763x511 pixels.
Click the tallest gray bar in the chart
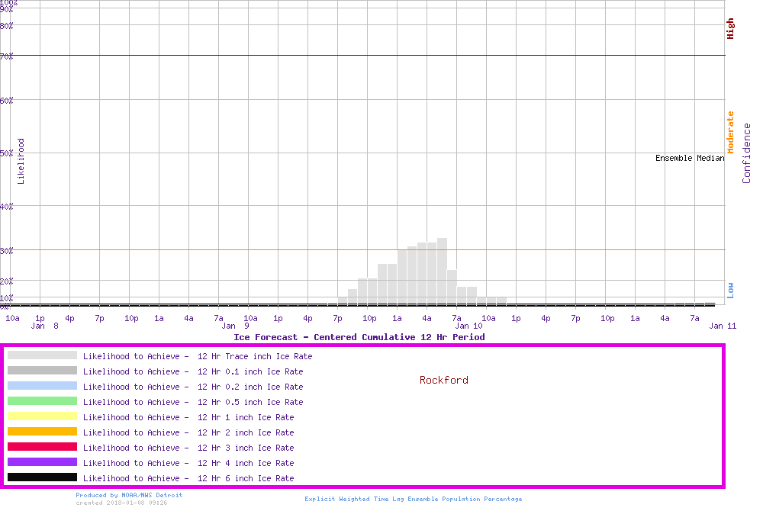[x=442, y=271]
